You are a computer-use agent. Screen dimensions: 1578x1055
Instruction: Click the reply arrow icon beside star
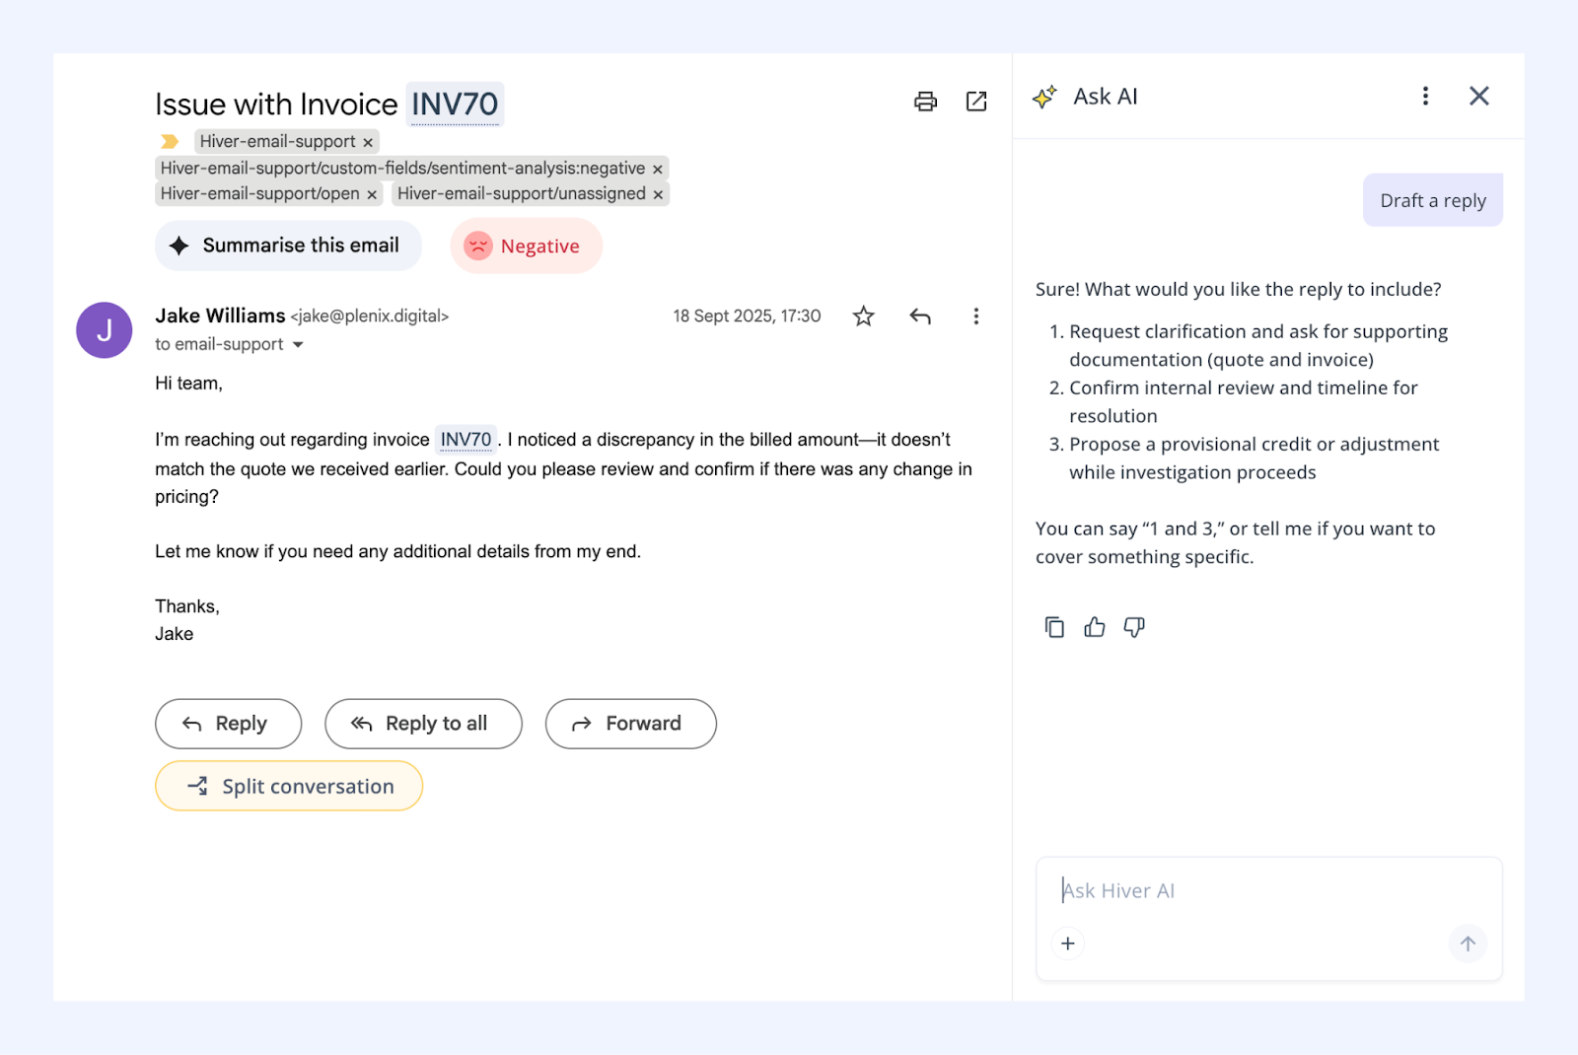pyautogui.click(x=920, y=316)
